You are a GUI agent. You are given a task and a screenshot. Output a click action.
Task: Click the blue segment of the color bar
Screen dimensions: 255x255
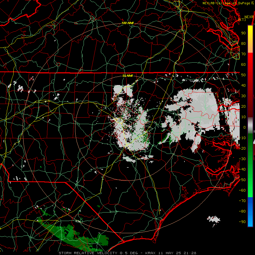click(250, 212)
